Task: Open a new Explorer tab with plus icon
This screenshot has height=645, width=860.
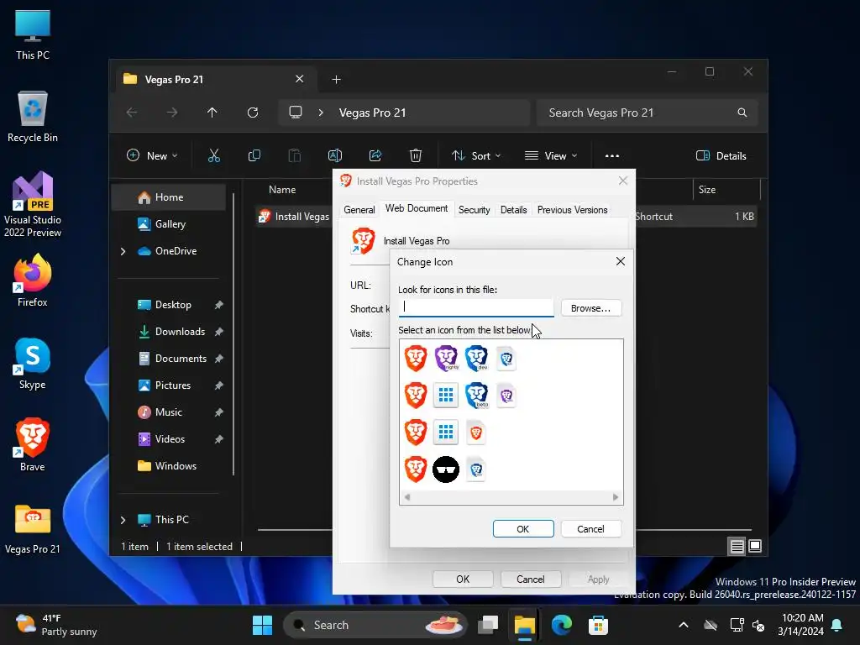Action: [336, 80]
